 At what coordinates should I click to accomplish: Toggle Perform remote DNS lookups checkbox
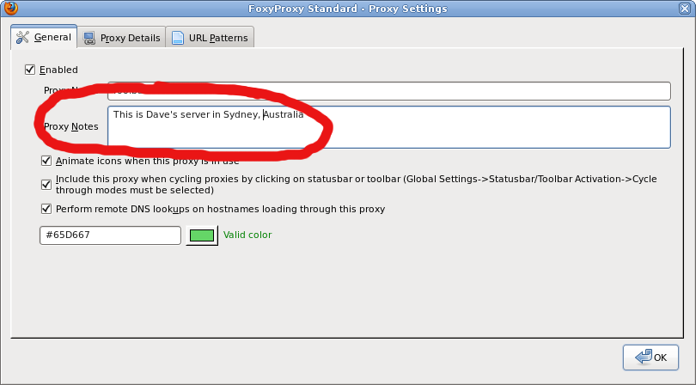[x=46, y=209]
